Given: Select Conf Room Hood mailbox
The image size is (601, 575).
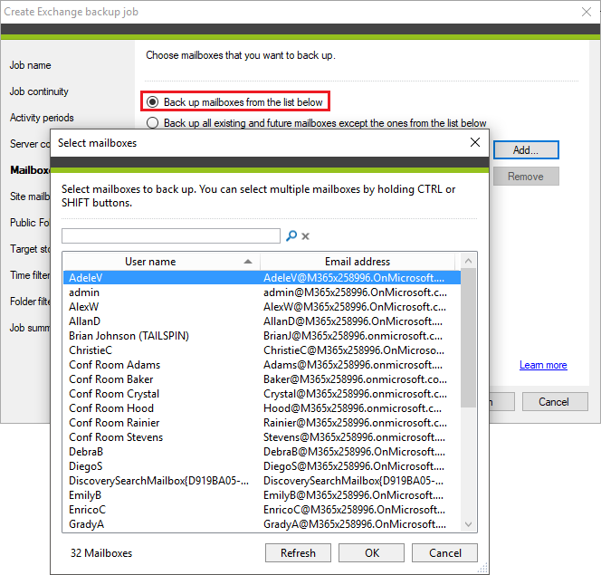Looking at the screenshot, I should [x=262, y=408].
